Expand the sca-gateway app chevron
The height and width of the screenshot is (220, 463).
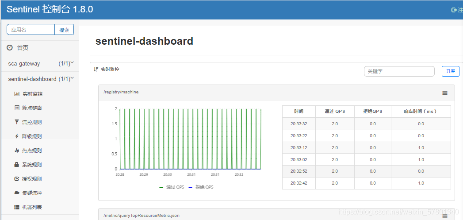73,63
